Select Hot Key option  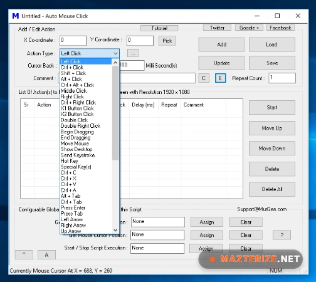click(86, 161)
